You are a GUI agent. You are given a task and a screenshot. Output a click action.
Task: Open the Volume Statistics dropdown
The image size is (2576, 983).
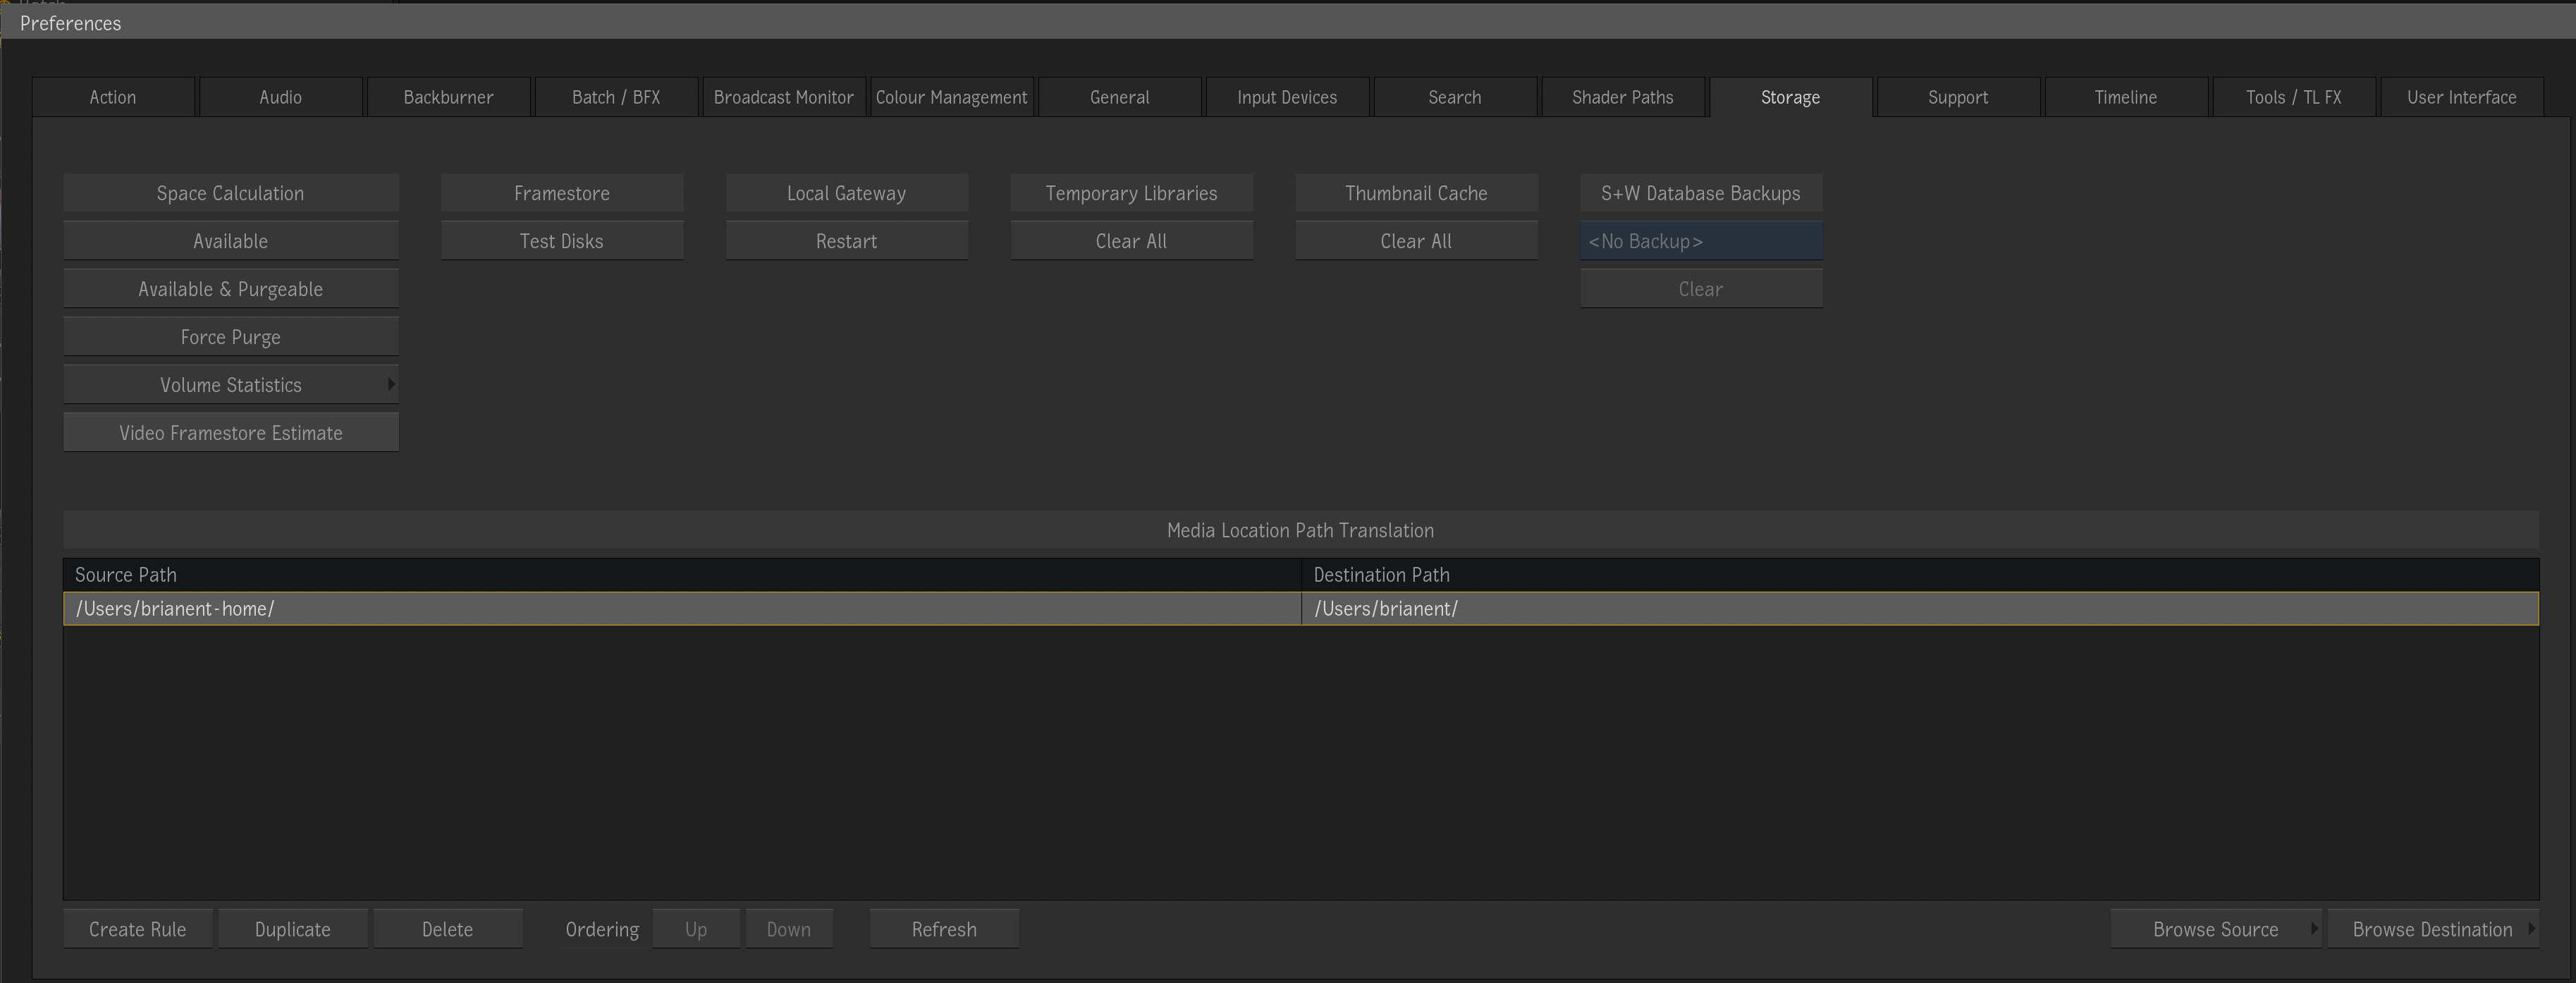click(230, 385)
